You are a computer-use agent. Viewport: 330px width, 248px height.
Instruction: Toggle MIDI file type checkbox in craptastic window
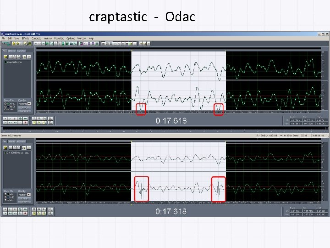pyautogui.click(x=5, y=107)
